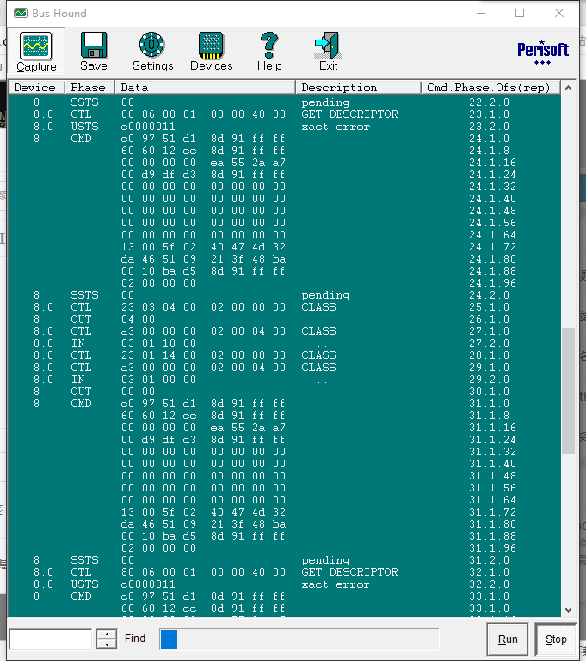The height and width of the screenshot is (661, 586).
Task: Select the pending row 31.2.0
Action: point(285,560)
